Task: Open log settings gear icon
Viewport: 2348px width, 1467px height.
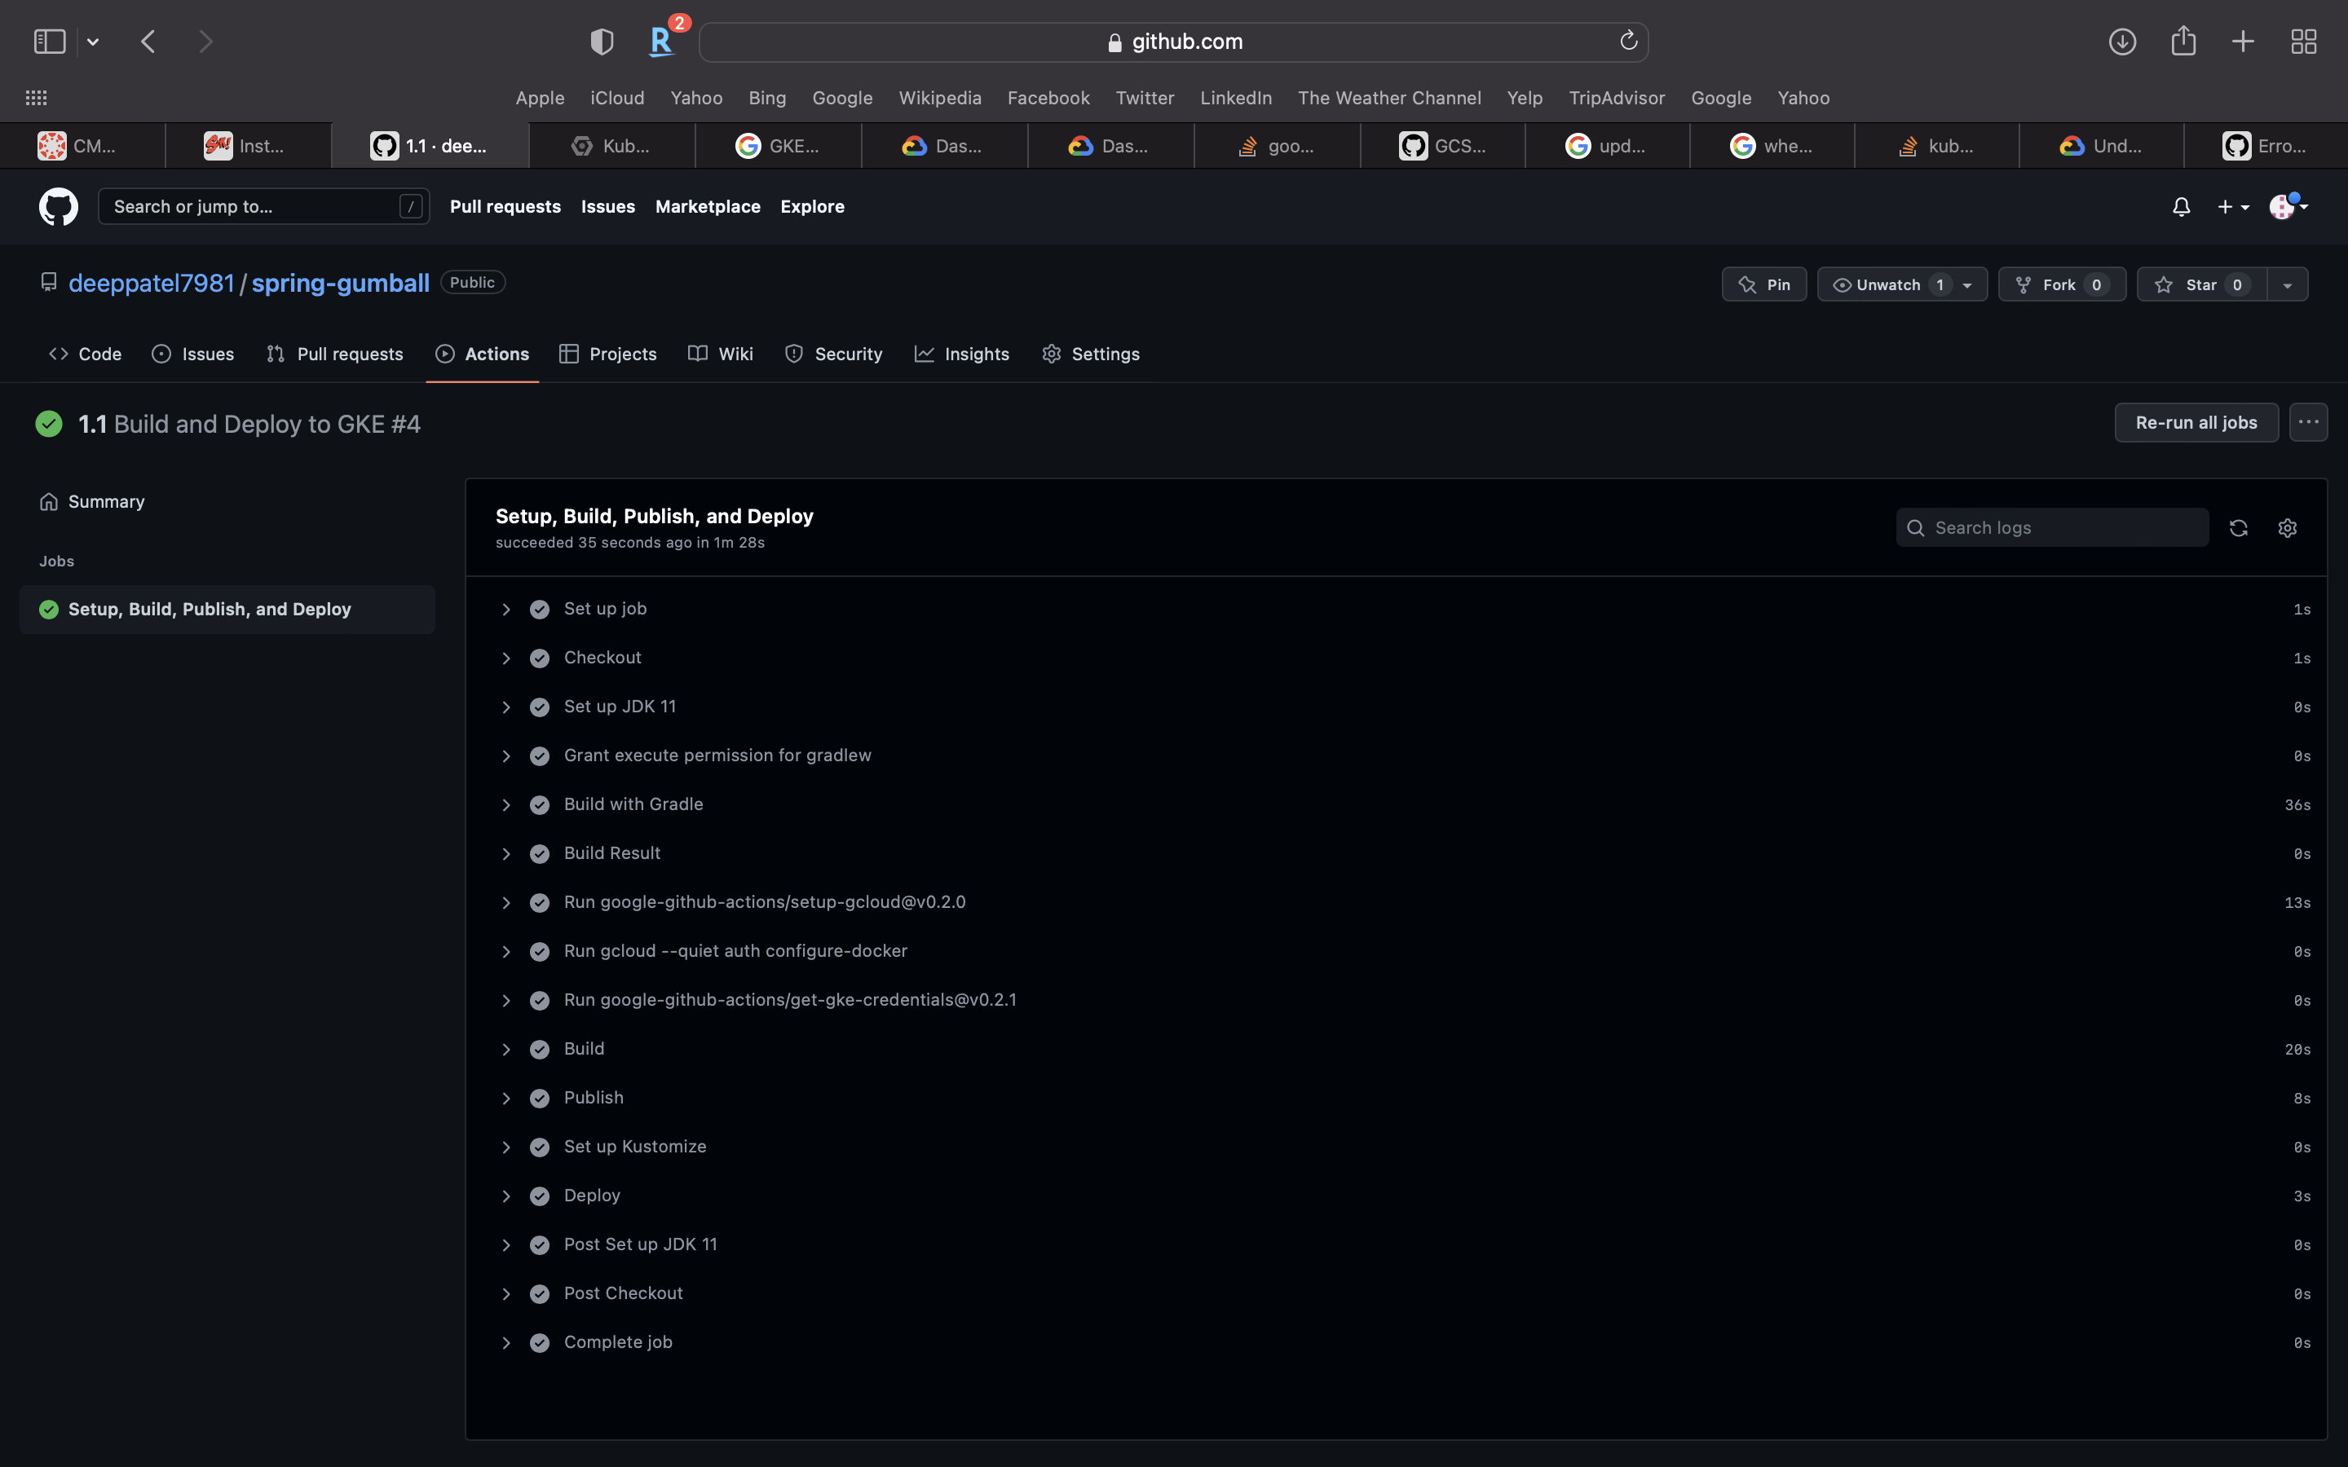Action: click(x=2287, y=528)
